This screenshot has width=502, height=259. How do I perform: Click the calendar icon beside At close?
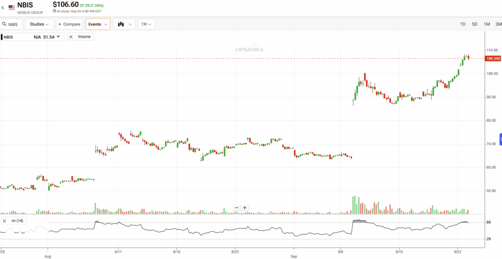tap(54, 11)
